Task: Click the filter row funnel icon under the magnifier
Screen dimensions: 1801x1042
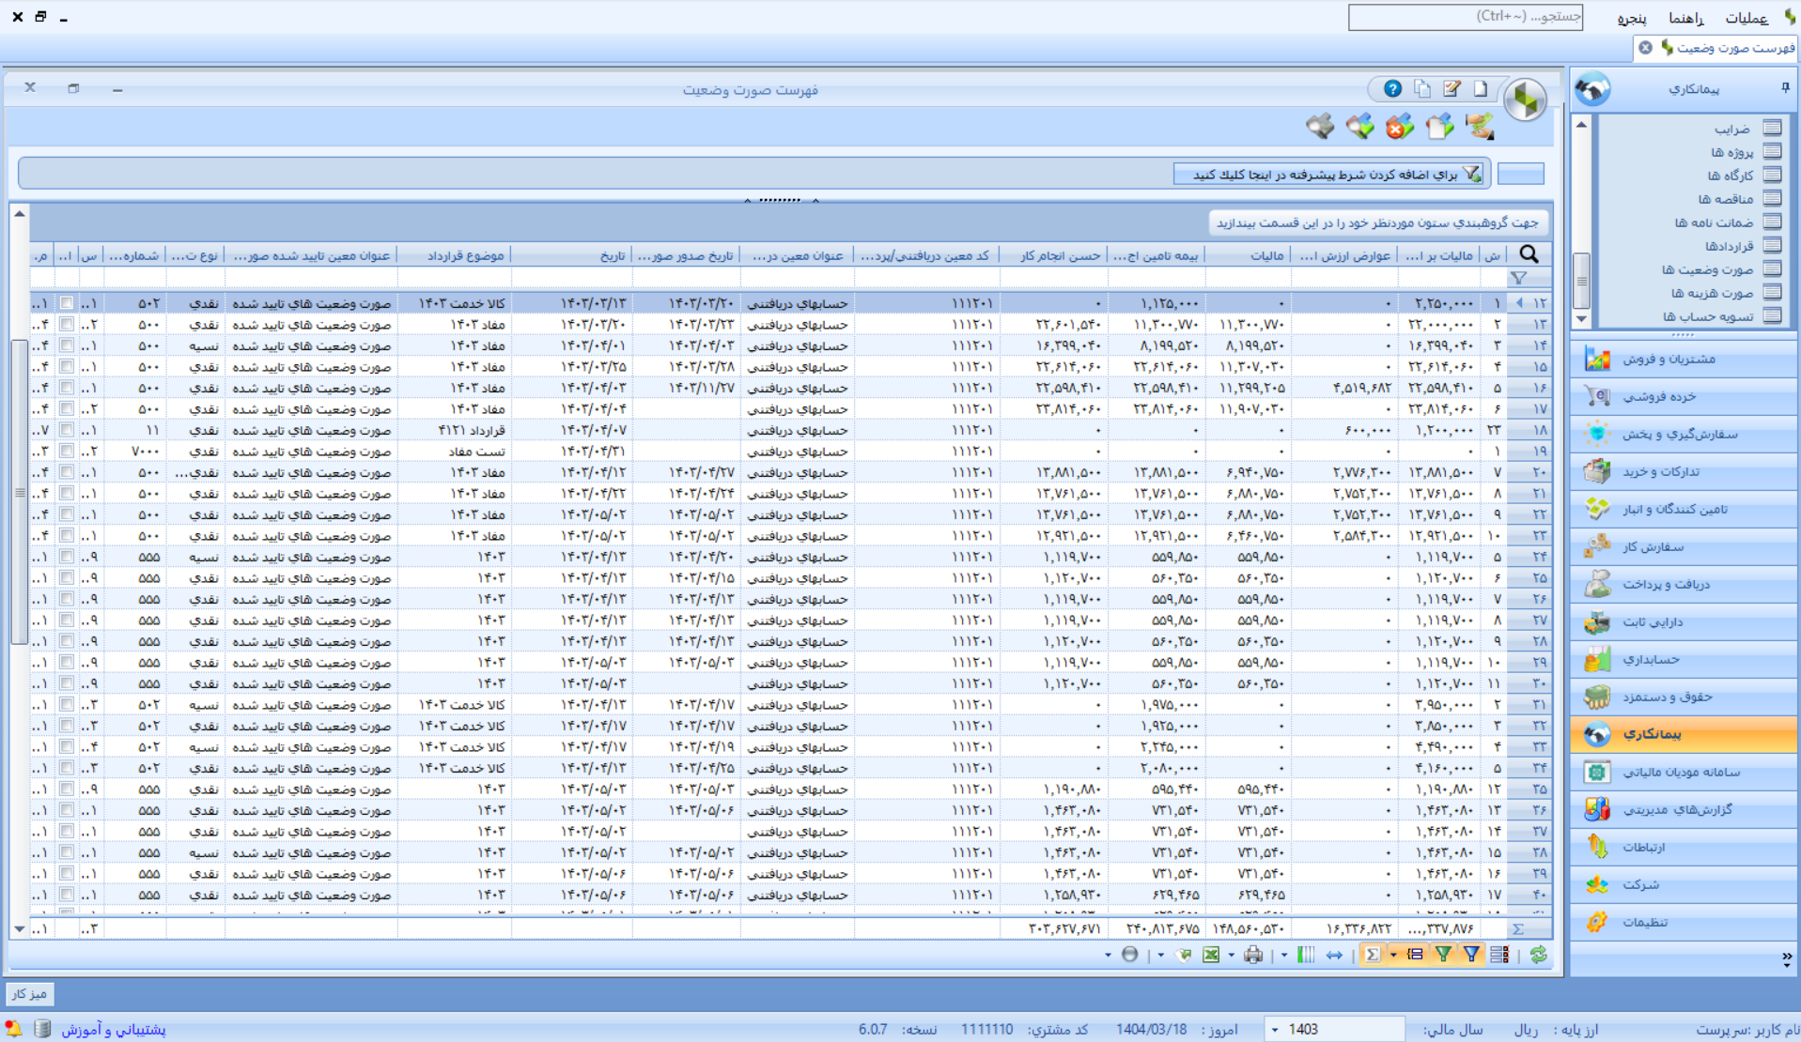Action: [x=1518, y=278]
